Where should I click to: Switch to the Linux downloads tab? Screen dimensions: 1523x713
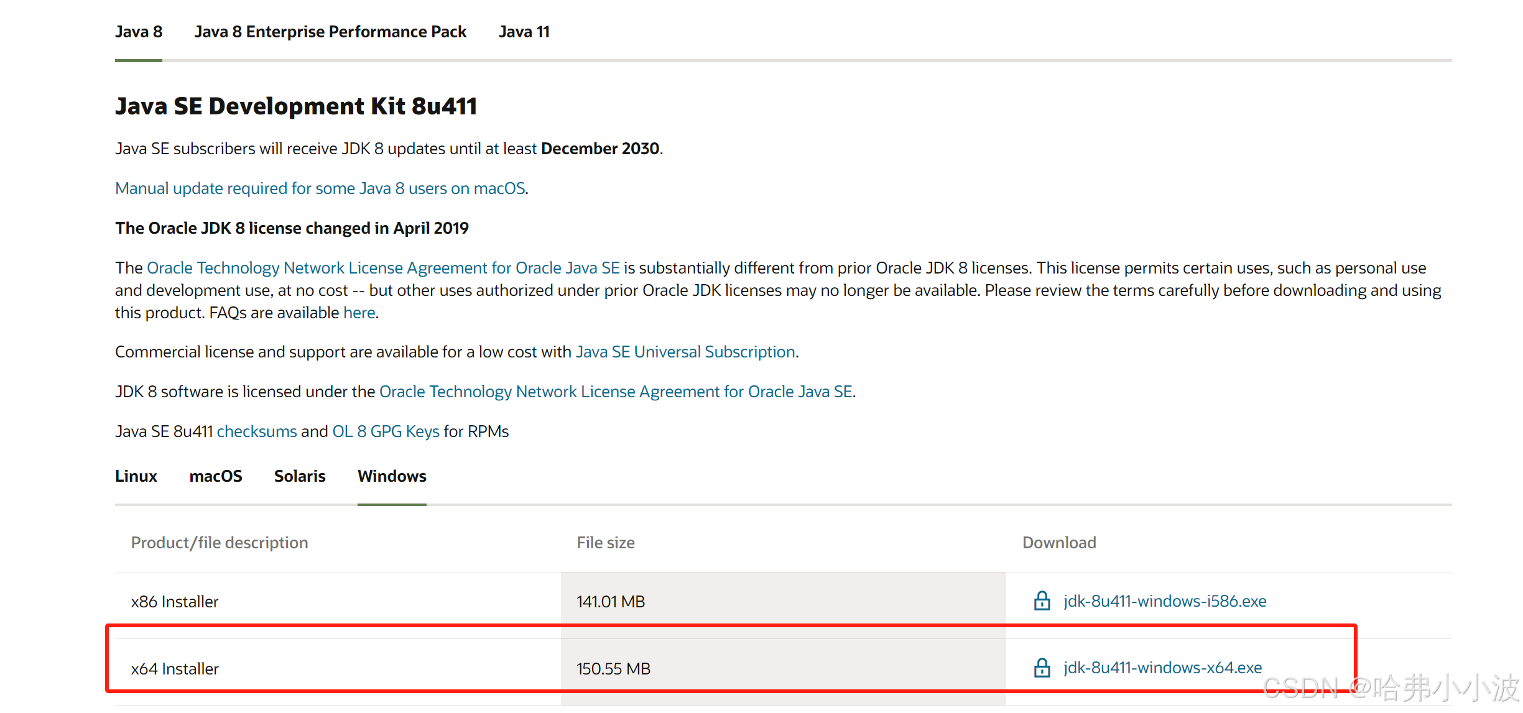[x=136, y=476]
